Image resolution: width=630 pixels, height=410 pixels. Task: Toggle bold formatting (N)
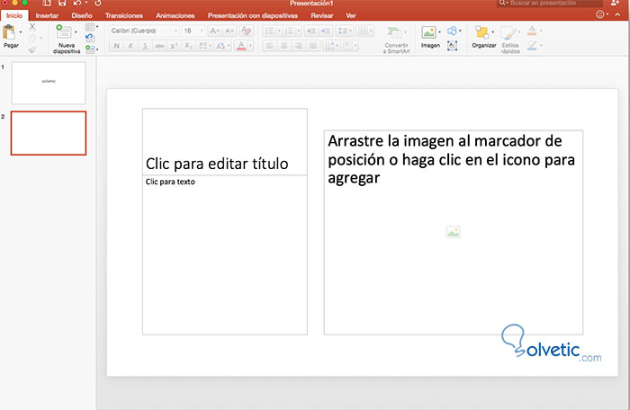tap(116, 45)
